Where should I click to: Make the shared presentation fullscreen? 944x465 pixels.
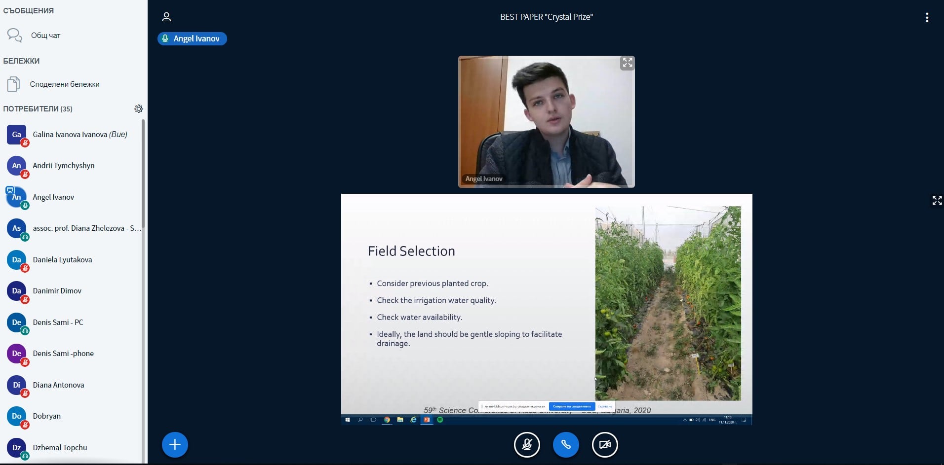coord(937,200)
